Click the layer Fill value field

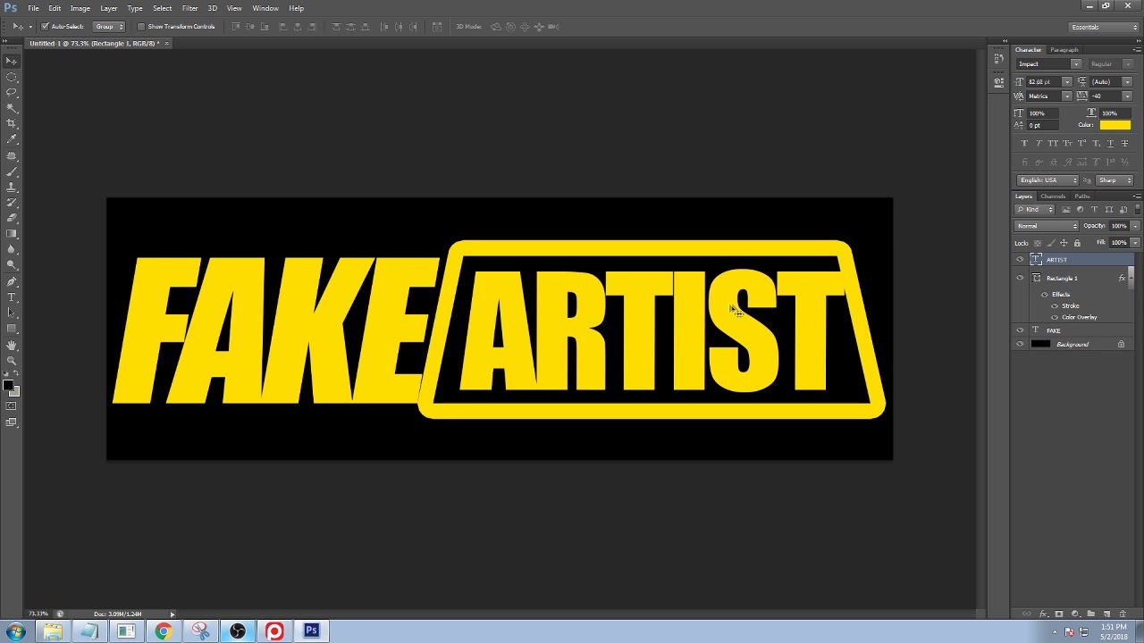tap(1119, 243)
